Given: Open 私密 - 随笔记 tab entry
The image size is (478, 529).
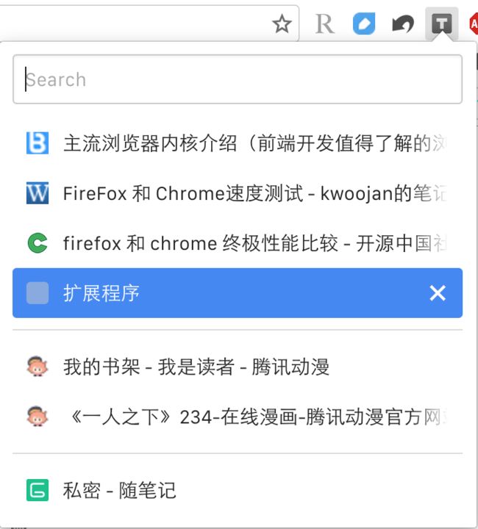Looking at the screenshot, I should point(238,490).
